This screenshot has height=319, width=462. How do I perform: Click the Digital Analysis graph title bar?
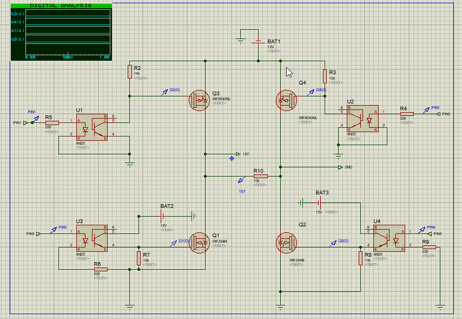(x=61, y=5)
